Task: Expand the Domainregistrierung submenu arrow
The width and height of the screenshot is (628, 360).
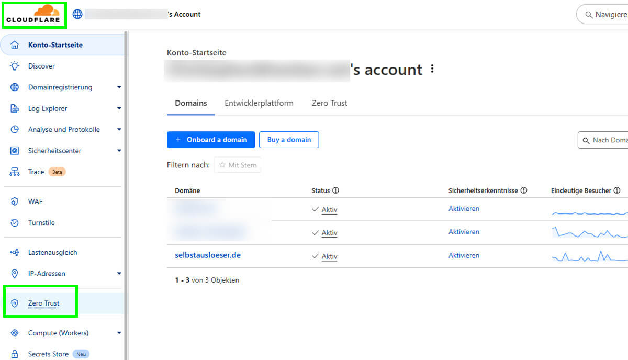Action: point(119,87)
